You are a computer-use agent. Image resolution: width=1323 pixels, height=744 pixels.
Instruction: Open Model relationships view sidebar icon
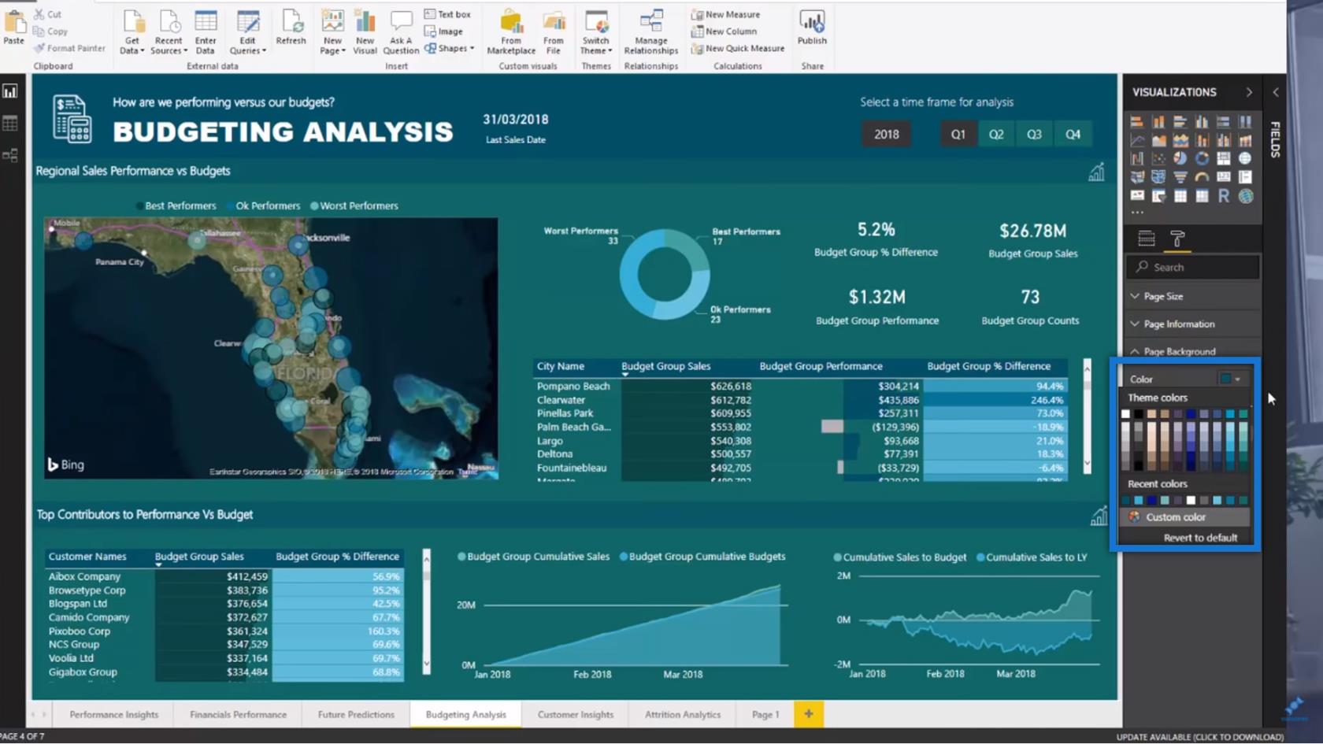tap(10, 155)
